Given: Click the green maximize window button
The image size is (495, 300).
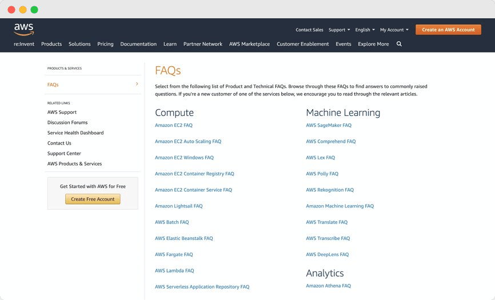Looking at the screenshot, I should point(34,10).
